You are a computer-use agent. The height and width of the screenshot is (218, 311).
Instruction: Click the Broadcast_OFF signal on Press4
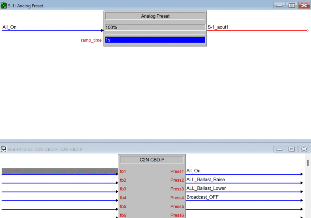point(202,197)
